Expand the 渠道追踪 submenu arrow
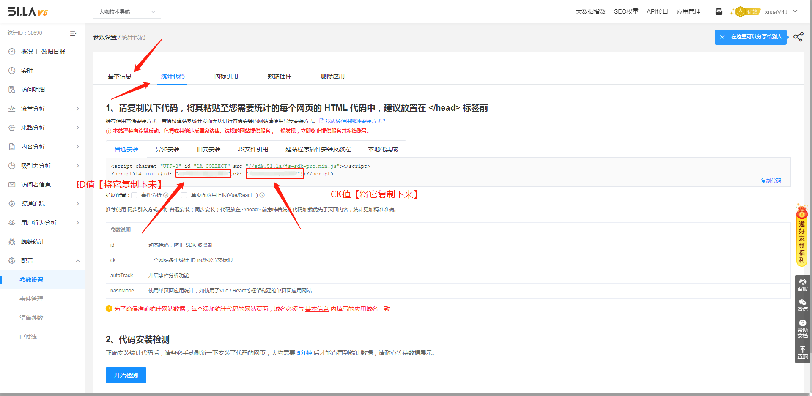 (x=78, y=204)
